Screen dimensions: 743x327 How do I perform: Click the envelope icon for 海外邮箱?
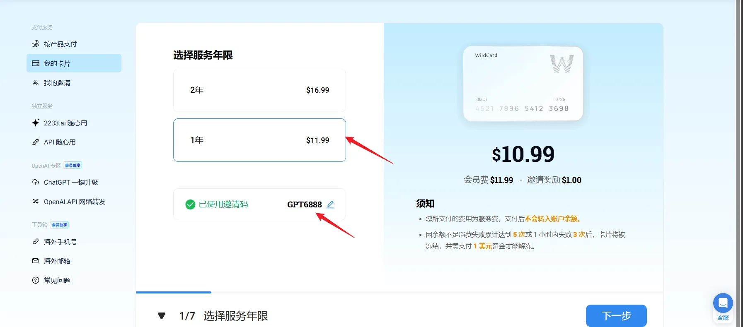tap(36, 261)
